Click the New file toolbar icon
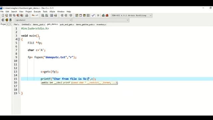This screenshot has width=213, height=120. (3, 15)
